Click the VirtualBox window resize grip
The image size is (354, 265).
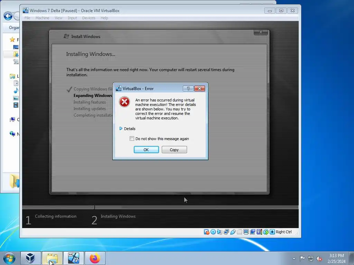pos(296,233)
